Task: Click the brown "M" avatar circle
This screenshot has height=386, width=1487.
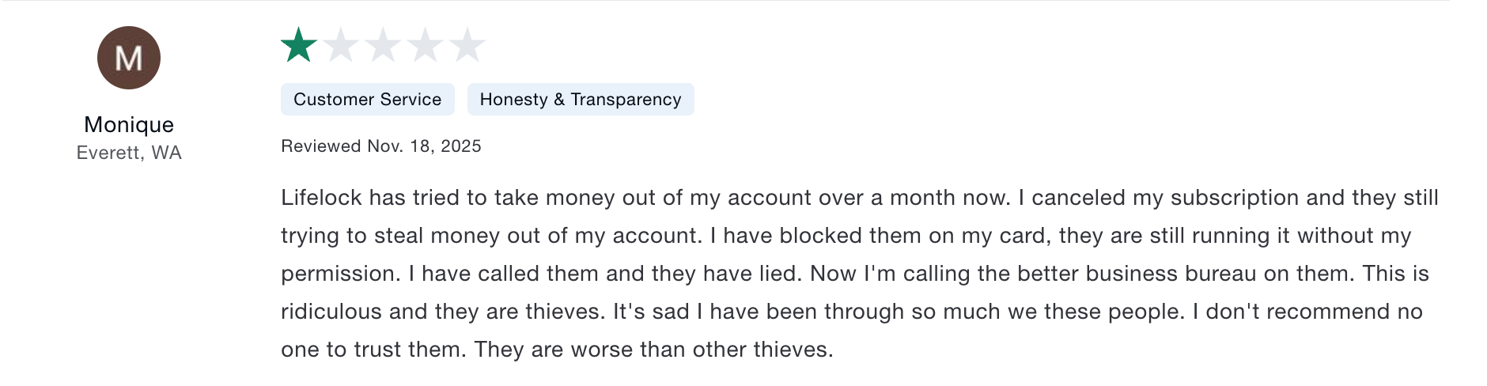Action: point(129,58)
